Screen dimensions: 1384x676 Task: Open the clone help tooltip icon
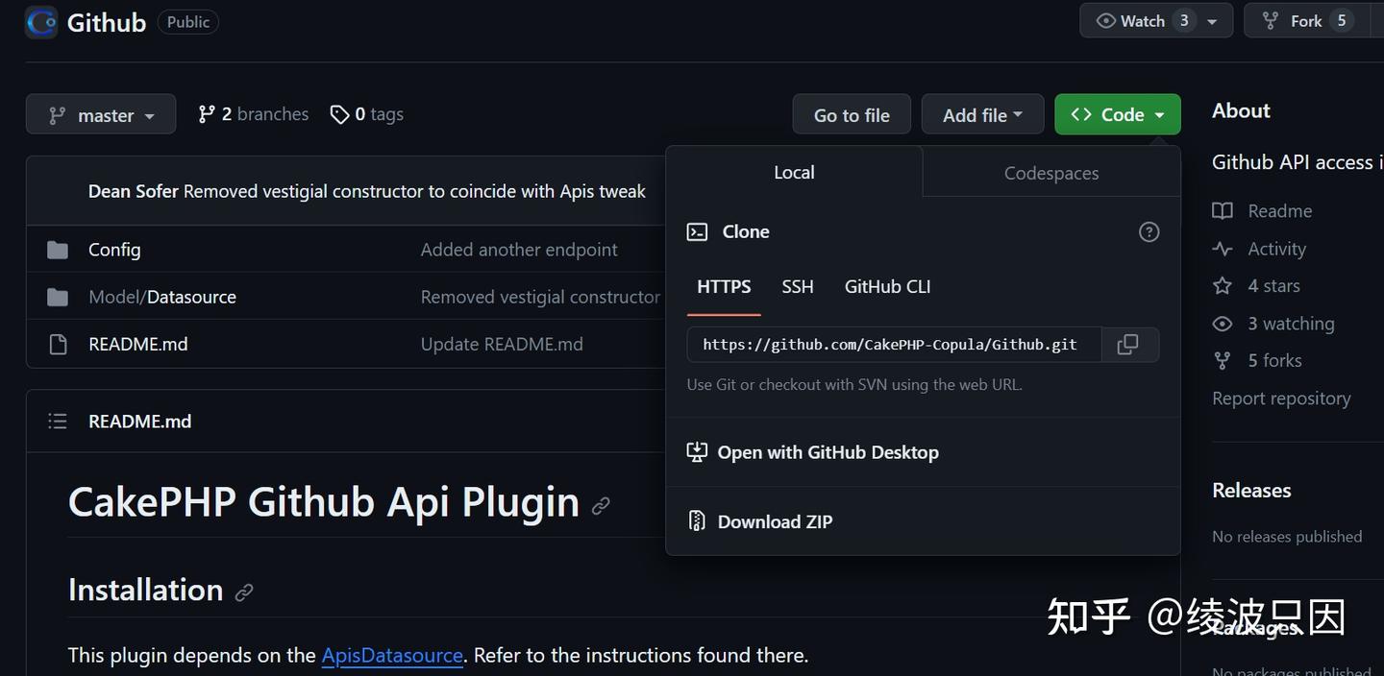(1149, 231)
